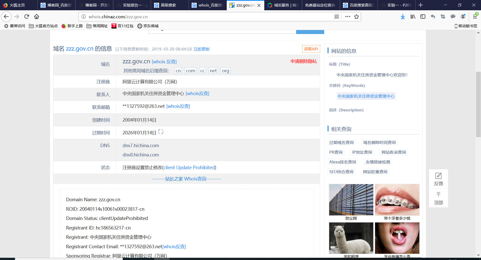Click the undo arrow toolbar icon
The image size is (481, 260).
tap(433, 17)
